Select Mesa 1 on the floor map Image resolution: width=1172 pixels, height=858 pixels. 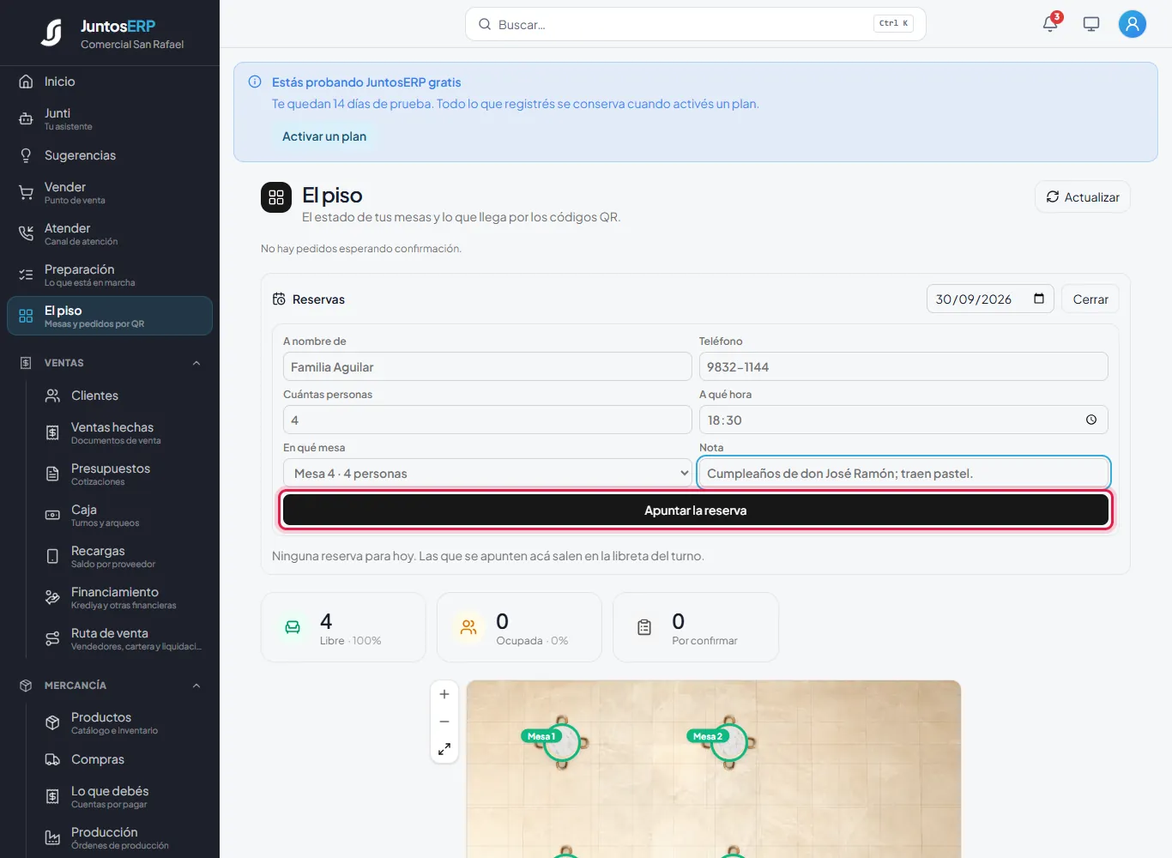pyautogui.click(x=561, y=742)
